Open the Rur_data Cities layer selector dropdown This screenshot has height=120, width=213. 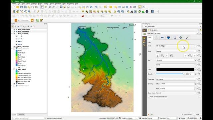[x=172, y=27]
